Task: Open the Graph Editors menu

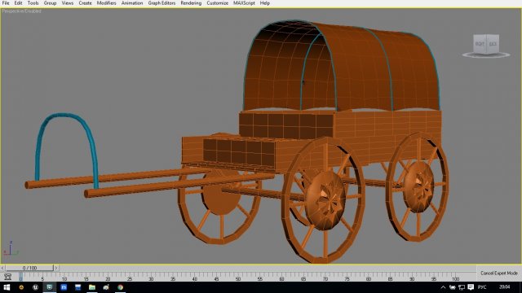Action: tap(161, 3)
